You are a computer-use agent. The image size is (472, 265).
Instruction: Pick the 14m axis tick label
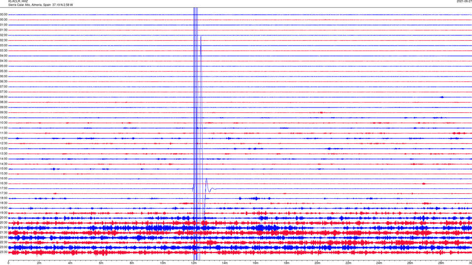click(x=225, y=263)
